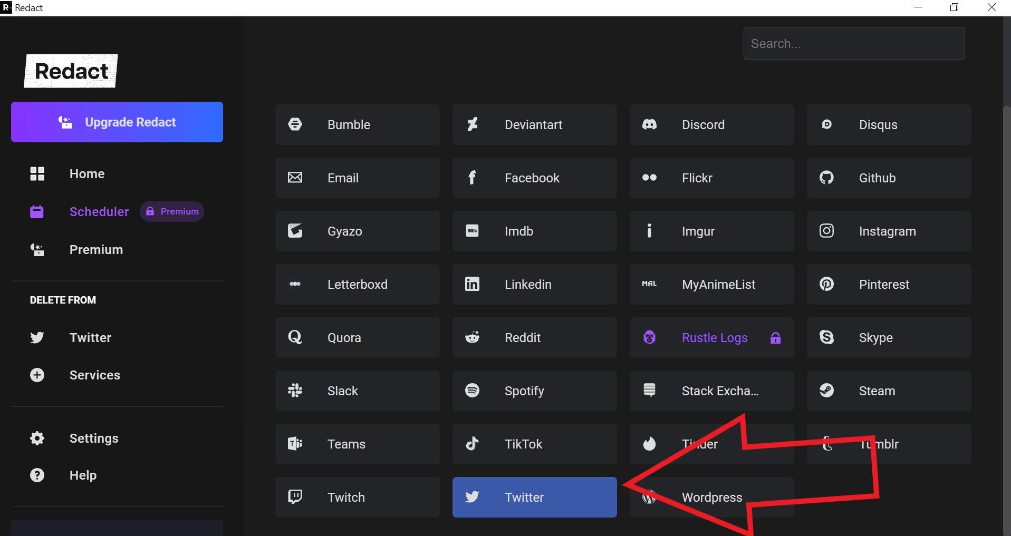Screen dimensions: 1011x536
Task: Click the Letterboxd dots icon
Action: (x=295, y=284)
